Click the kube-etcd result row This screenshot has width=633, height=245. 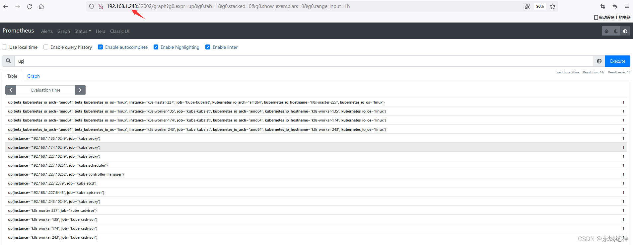pyautogui.click(x=316, y=183)
